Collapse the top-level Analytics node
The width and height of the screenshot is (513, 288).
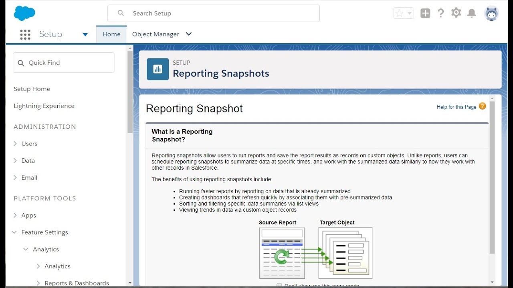[26, 249]
